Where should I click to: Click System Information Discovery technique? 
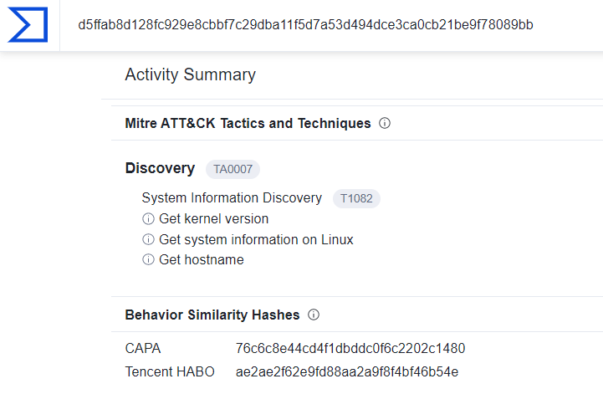(232, 197)
